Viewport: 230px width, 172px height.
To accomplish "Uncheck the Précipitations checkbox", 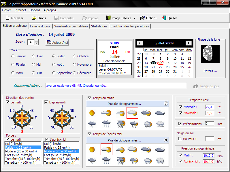I will click(180, 124).
